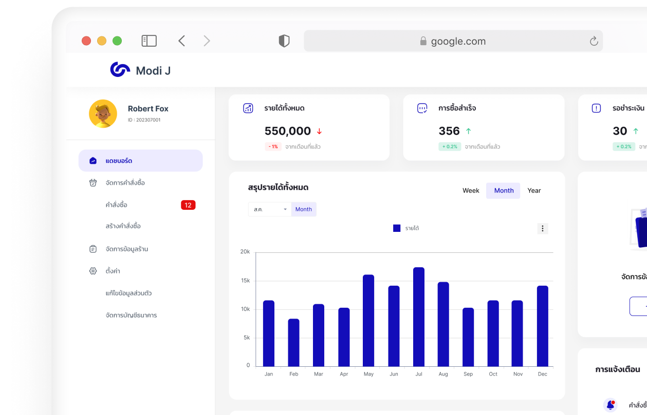Screen dimensions: 647x415
Task: Click the การแจ้งเตือน heading
Action: [x=618, y=369]
